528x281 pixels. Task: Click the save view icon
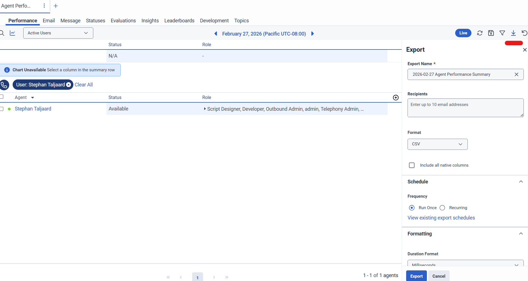(491, 33)
